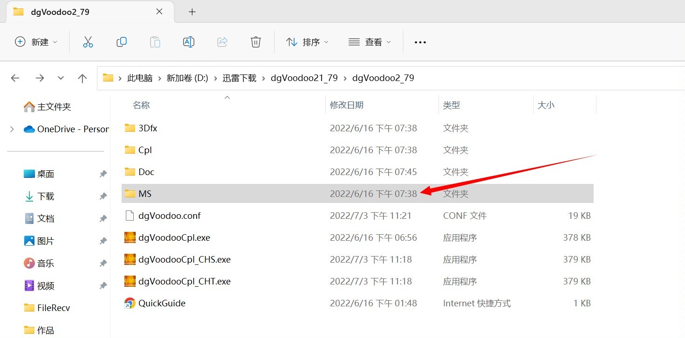Open 主文件夹 in the sidebar

click(47, 107)
